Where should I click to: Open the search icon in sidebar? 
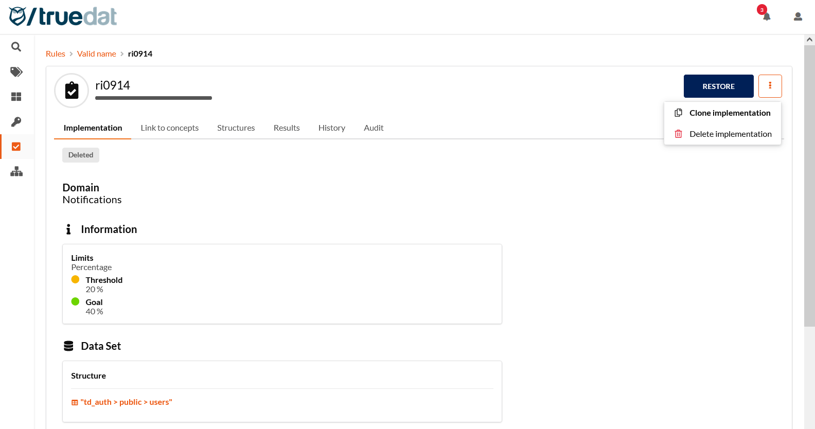pos(16,47)
